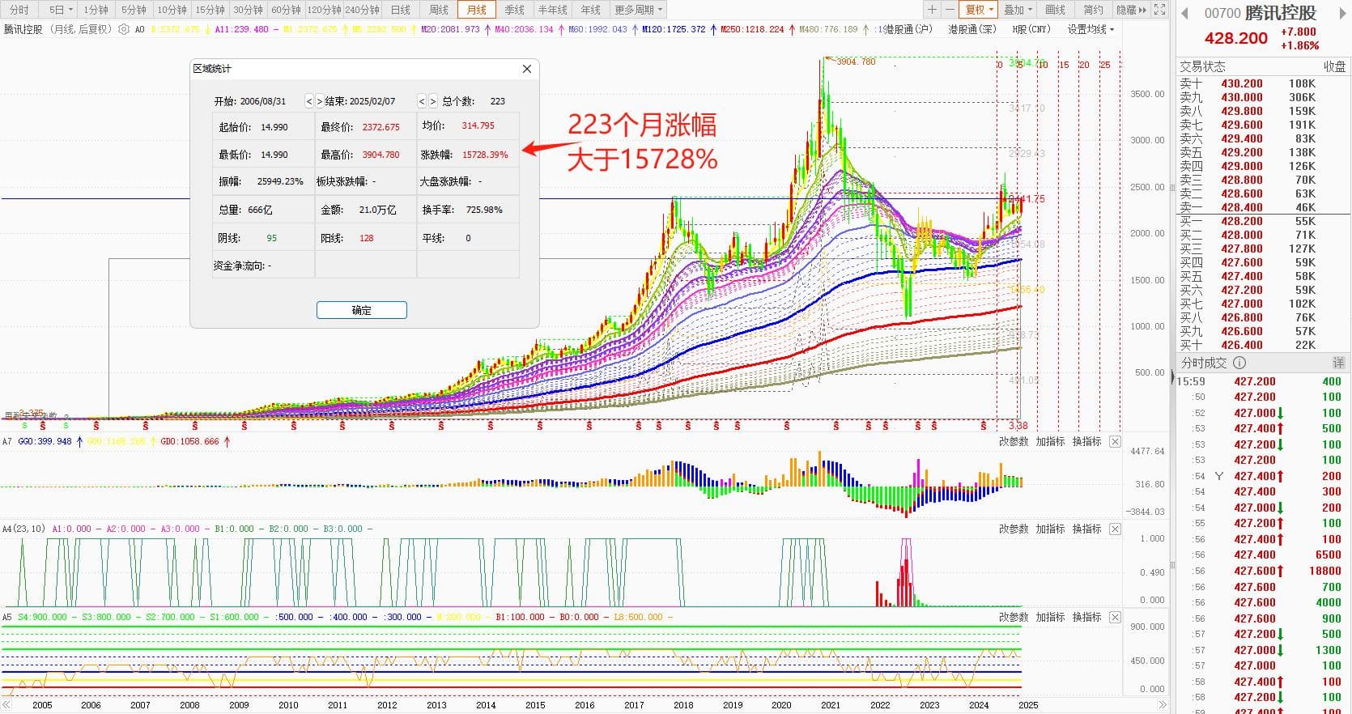
Task: Toggle fullscreen chart icon
Action: point(1159,10)
